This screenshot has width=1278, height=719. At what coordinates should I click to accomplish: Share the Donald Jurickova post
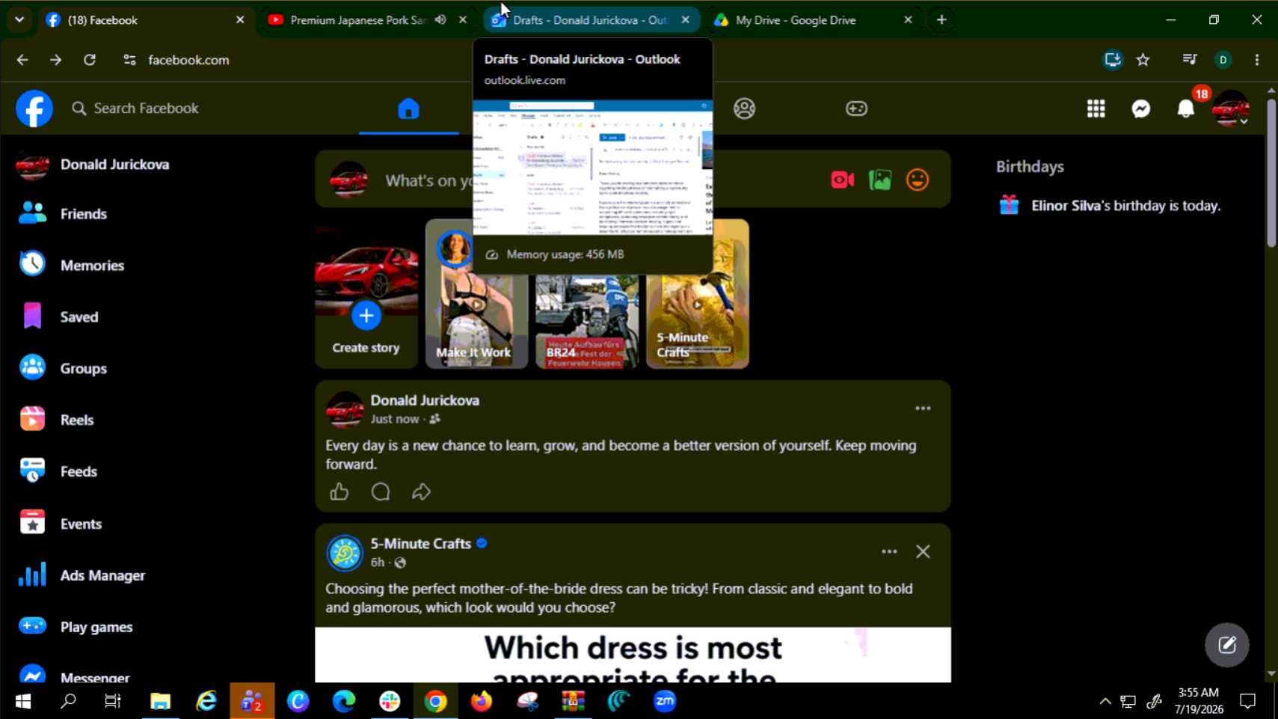(421, 492)
